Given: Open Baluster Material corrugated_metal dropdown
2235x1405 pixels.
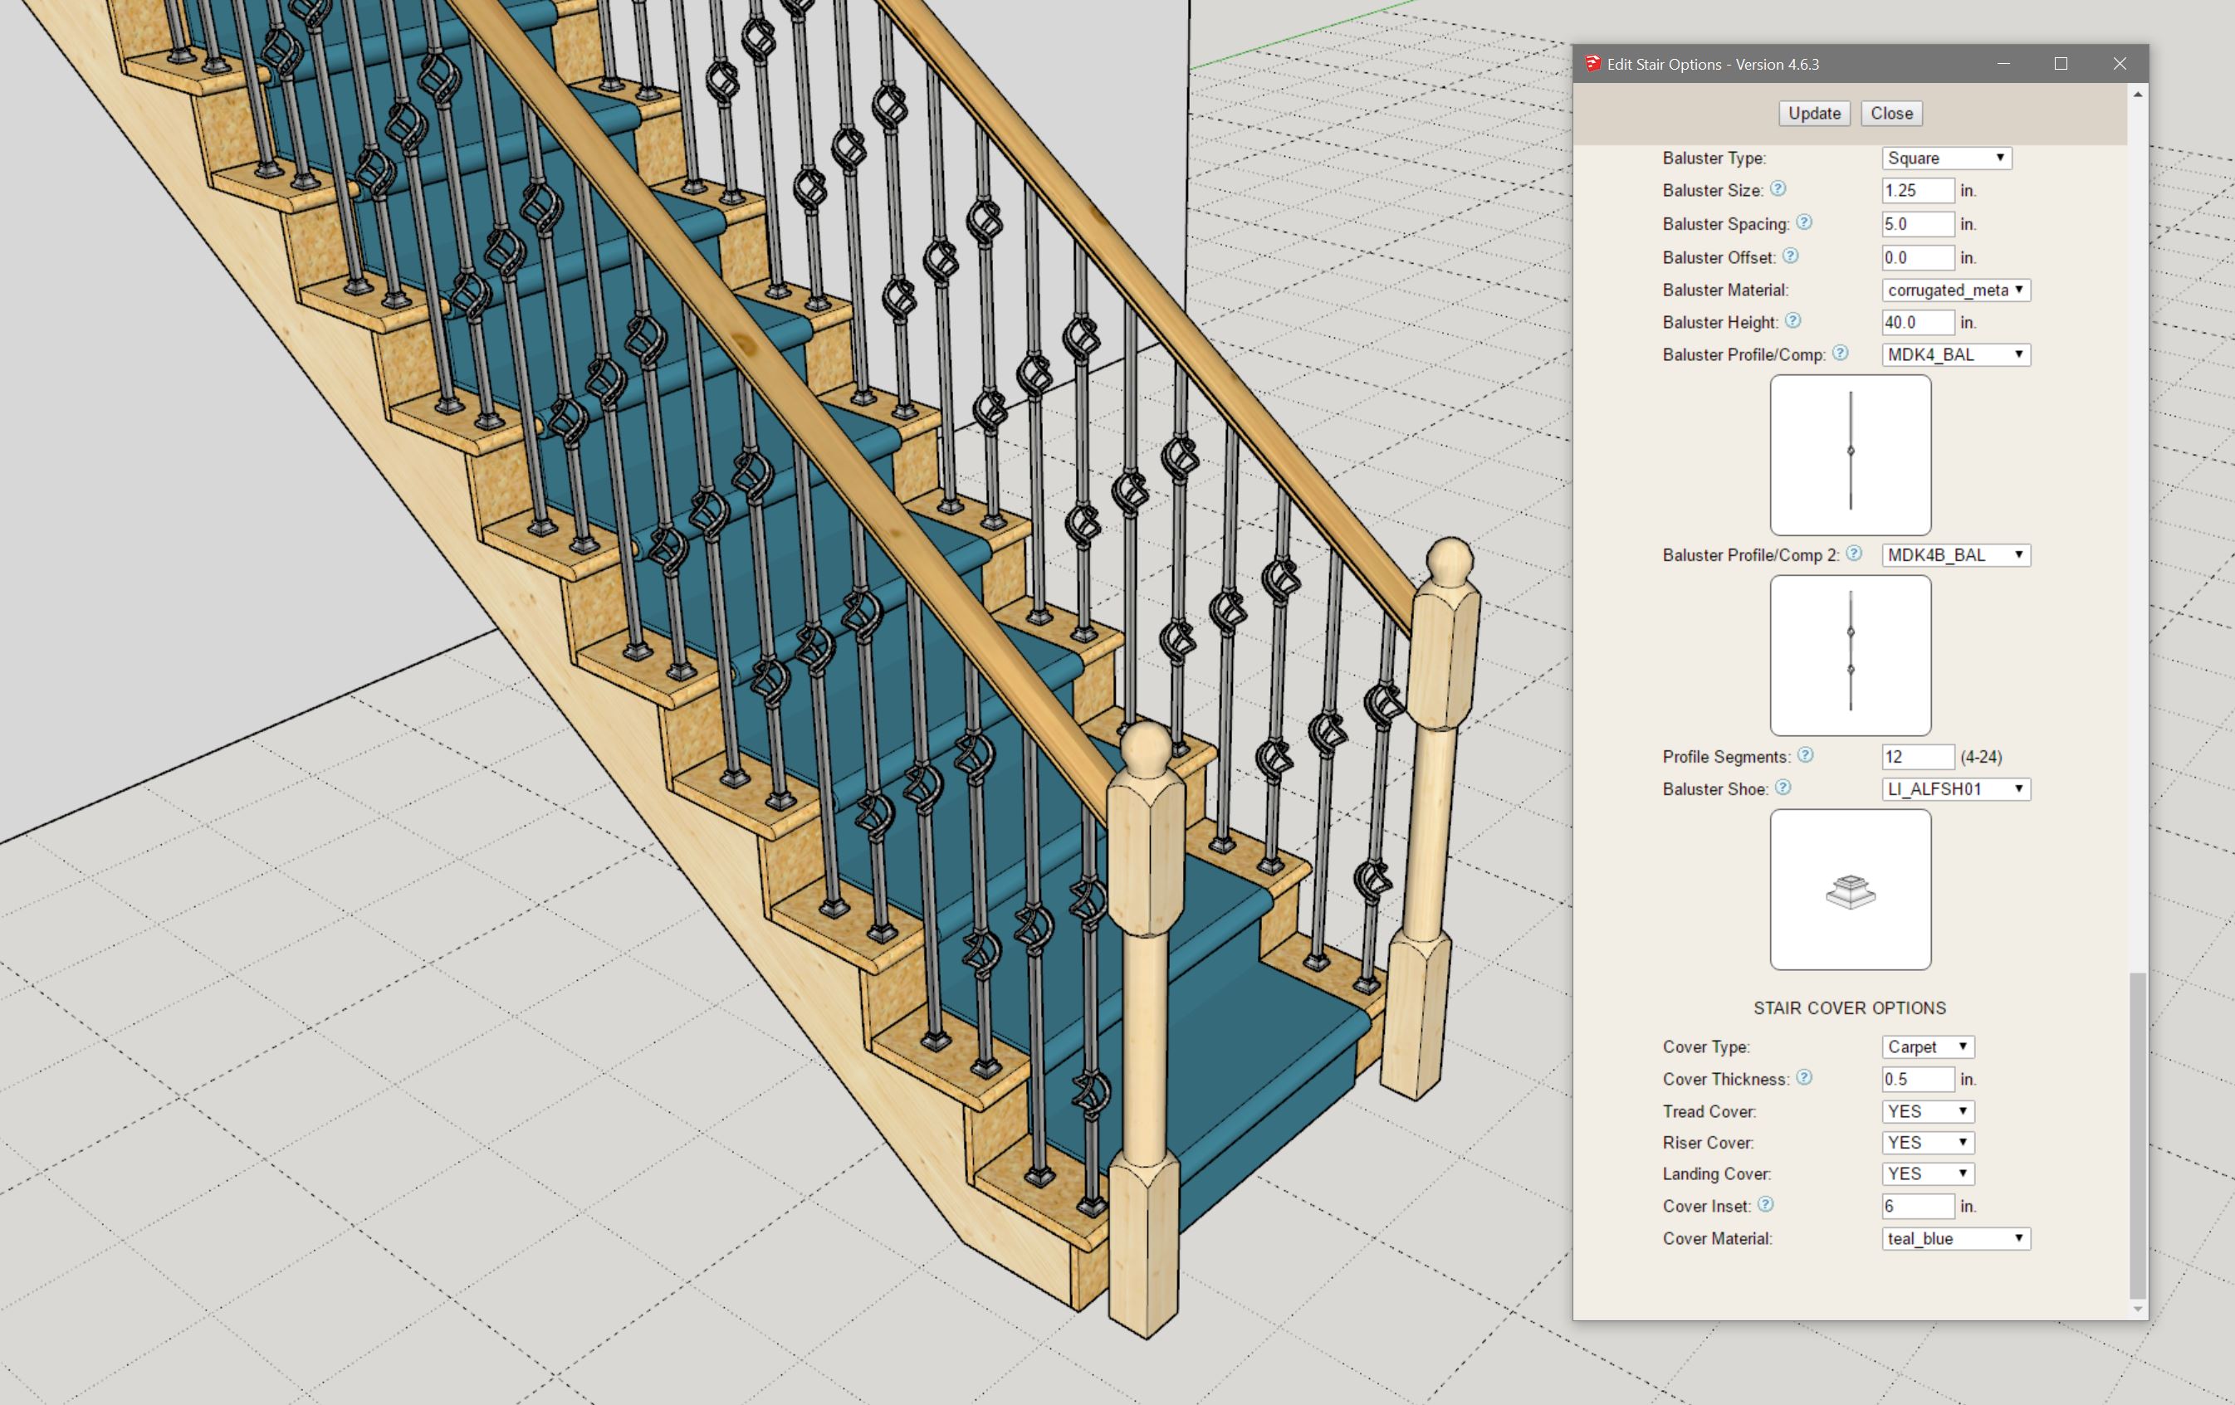Looking at the screenshot, I should (1956, 290).
